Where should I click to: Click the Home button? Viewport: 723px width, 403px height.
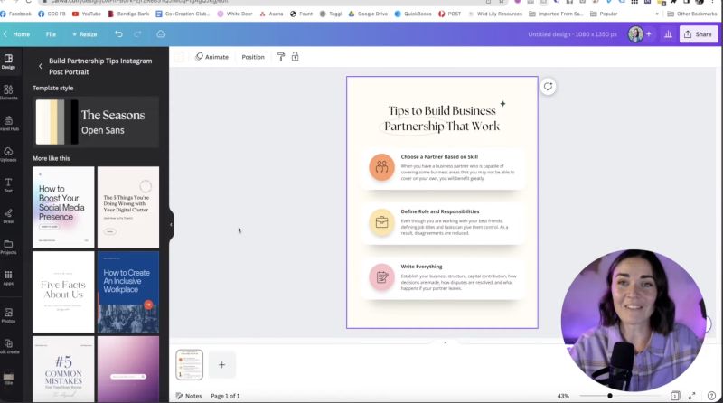(16, 34)
